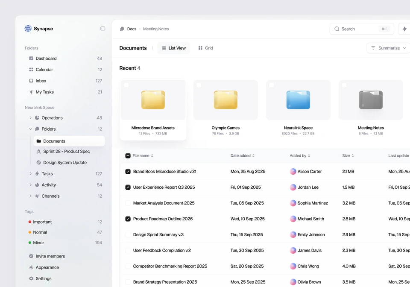410x287 pixels.
Task: Click the Docs breadcrumb pages icon
Action: 122,29
